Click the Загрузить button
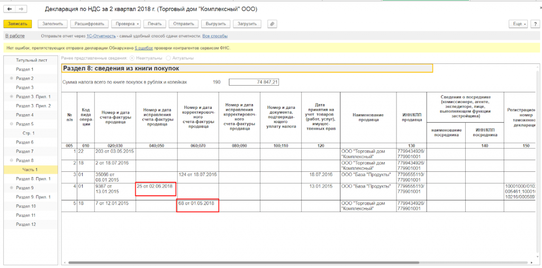The height and width of the screenshot is (268, 542). [x=247, y=24]
